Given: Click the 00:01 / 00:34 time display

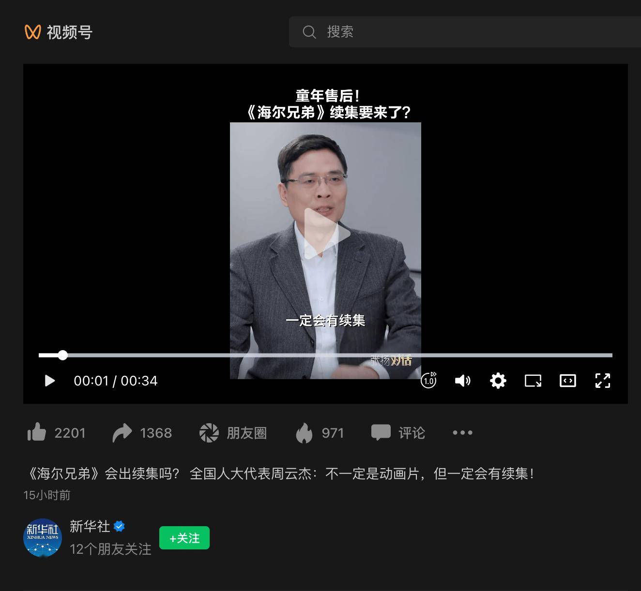Looking at the screenshot, I should point(116,381).
